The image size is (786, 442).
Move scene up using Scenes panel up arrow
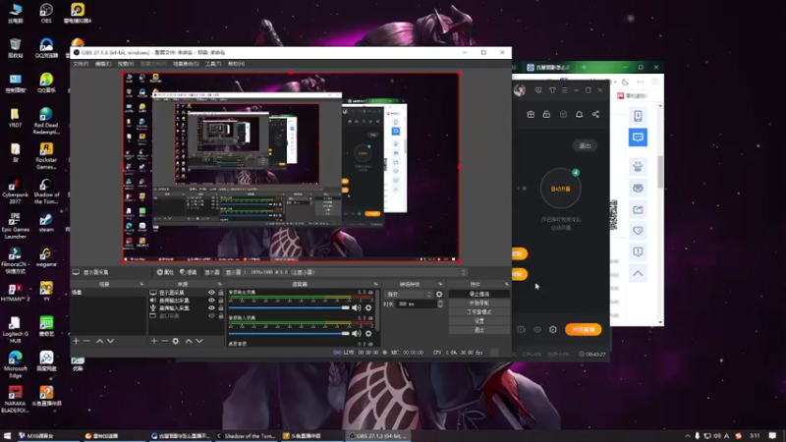tap(100, 341)
